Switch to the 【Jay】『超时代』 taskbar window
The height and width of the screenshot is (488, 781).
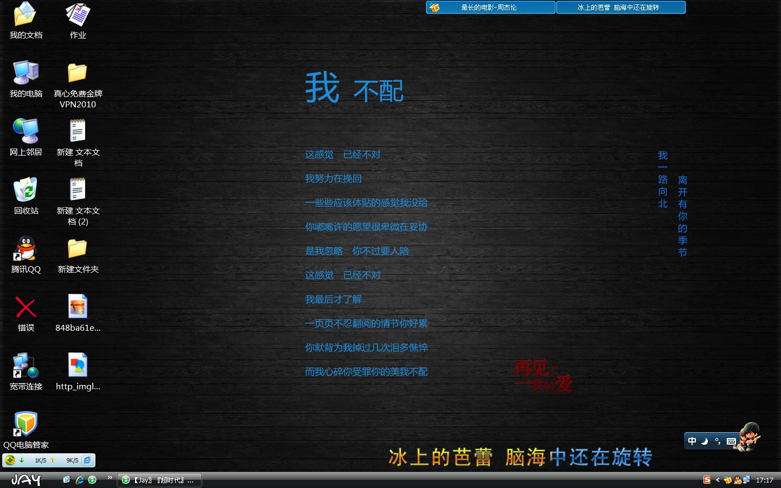tap(159, 480)
